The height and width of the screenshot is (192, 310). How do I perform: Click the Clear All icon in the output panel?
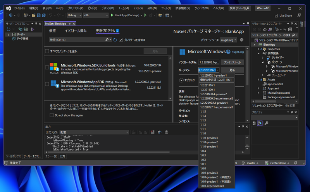tap(153, 132)
